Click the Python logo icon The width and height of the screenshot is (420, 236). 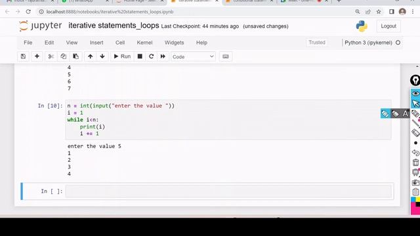click(x=362, y=26)
